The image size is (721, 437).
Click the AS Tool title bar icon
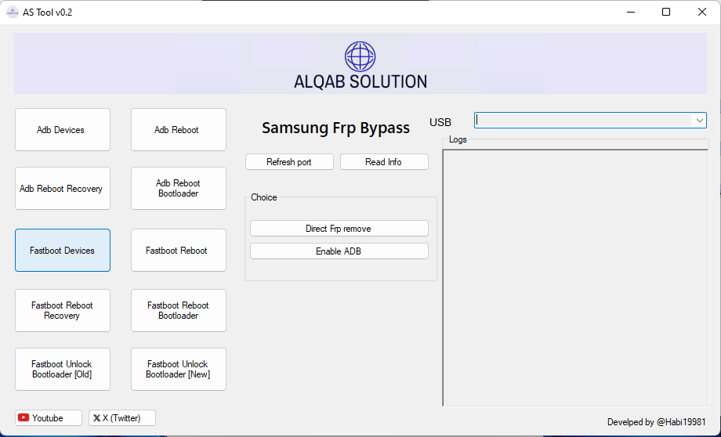pyautogui.click(x=13, y=12)
